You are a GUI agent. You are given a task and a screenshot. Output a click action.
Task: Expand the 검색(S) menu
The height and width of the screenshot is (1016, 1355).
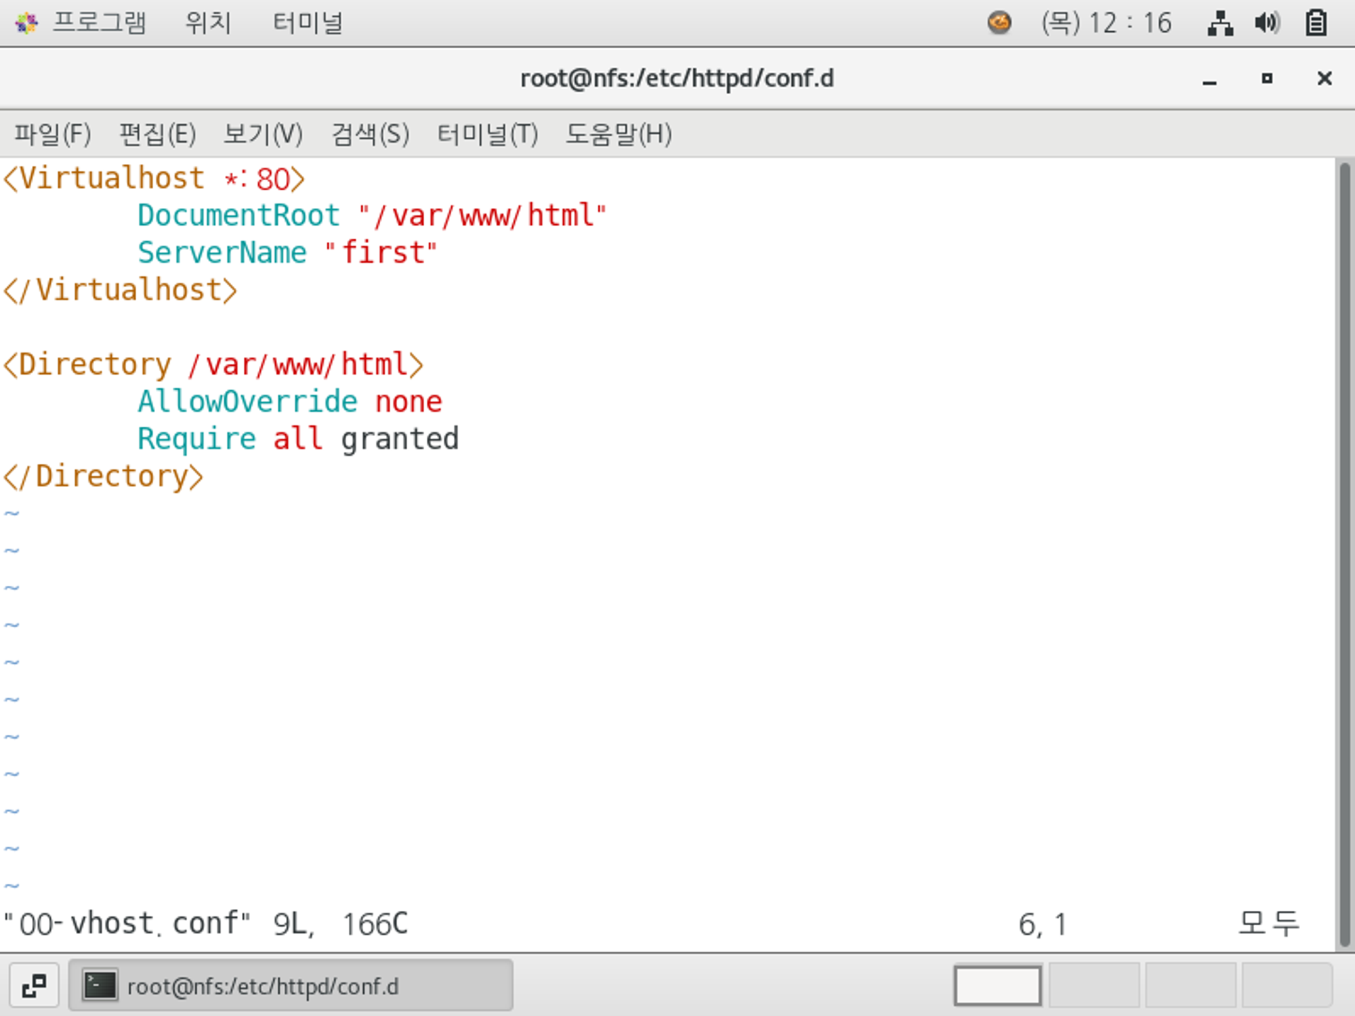tap(370, 134)
